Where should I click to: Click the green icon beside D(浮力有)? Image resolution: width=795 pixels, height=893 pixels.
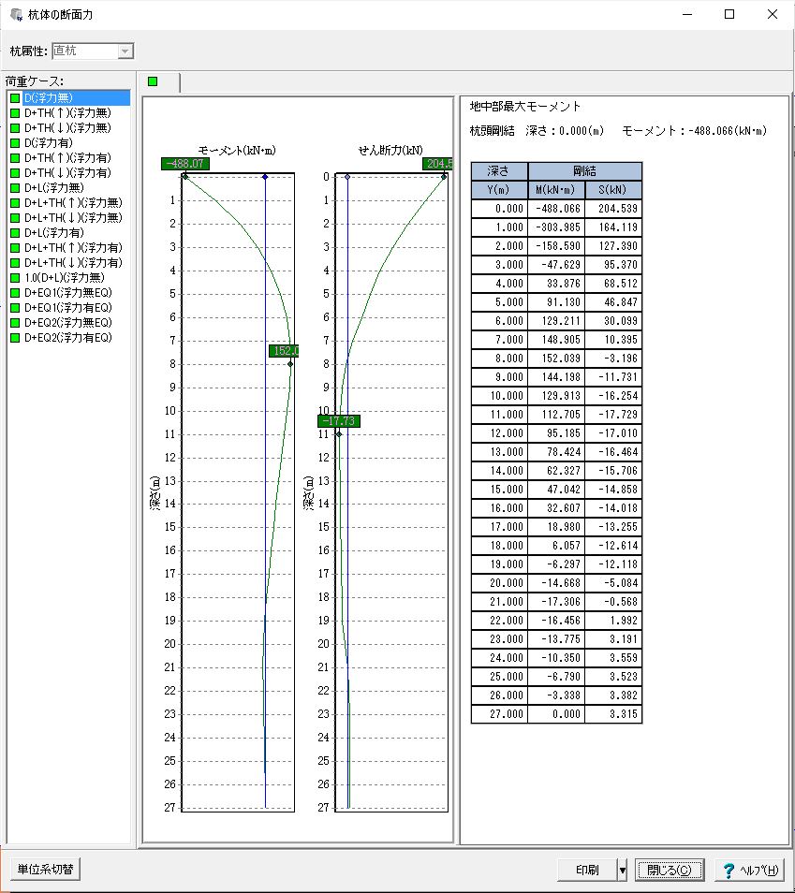point(15,142)
